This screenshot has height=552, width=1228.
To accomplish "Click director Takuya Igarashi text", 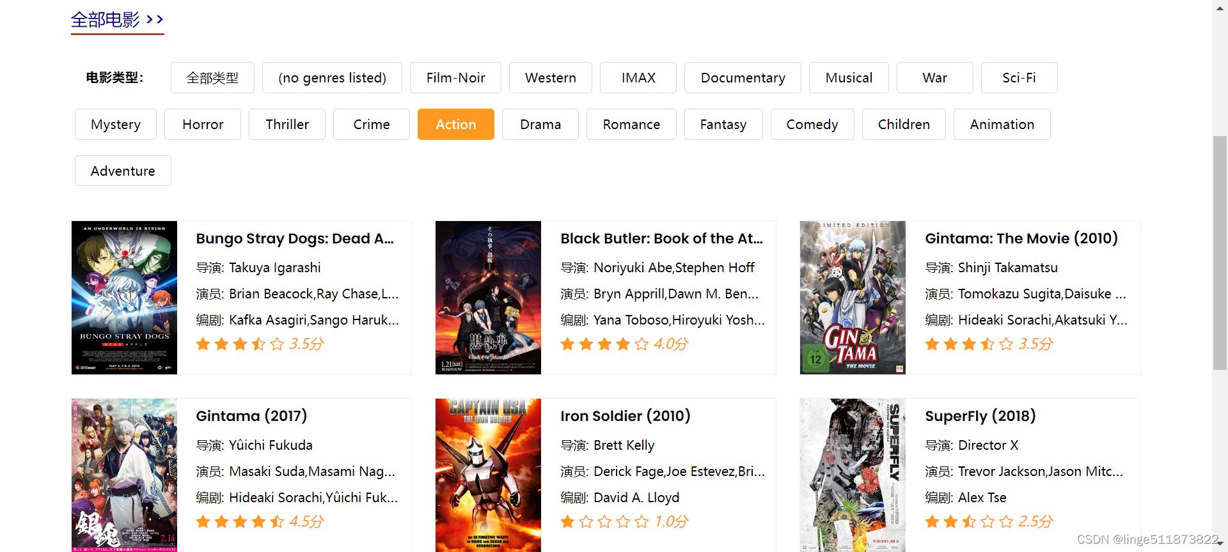I will 275,268.
